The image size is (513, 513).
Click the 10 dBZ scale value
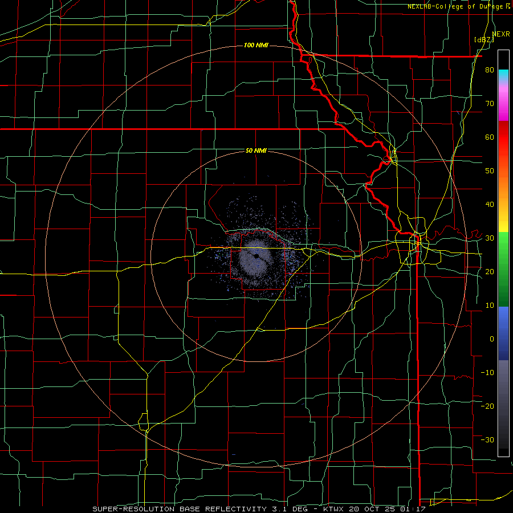tap(490, 306)
